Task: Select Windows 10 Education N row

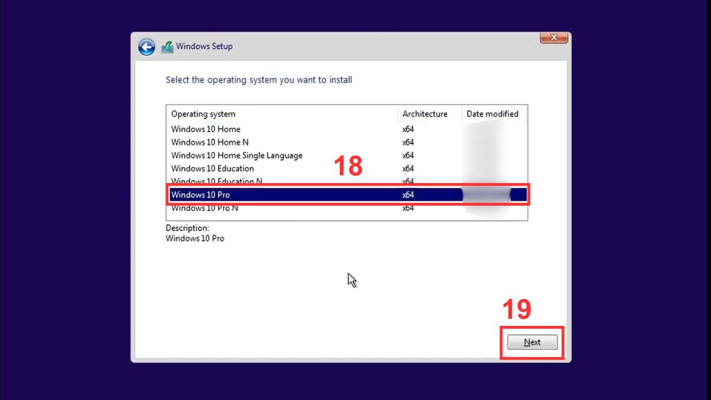Action: [347, 181]
